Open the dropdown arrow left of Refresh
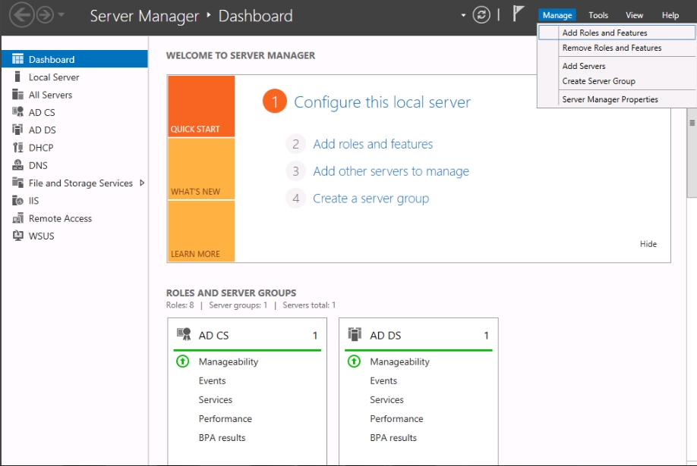Viewport: 697px width, 466px height. tap(463, 15)
